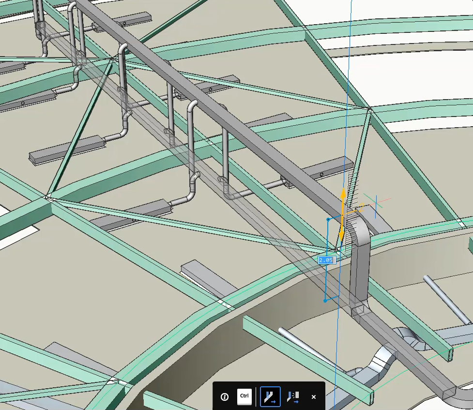Click the red-green-blue crosshair cursor marker
This screenshot has height=410, width=473.
(376, 201)
